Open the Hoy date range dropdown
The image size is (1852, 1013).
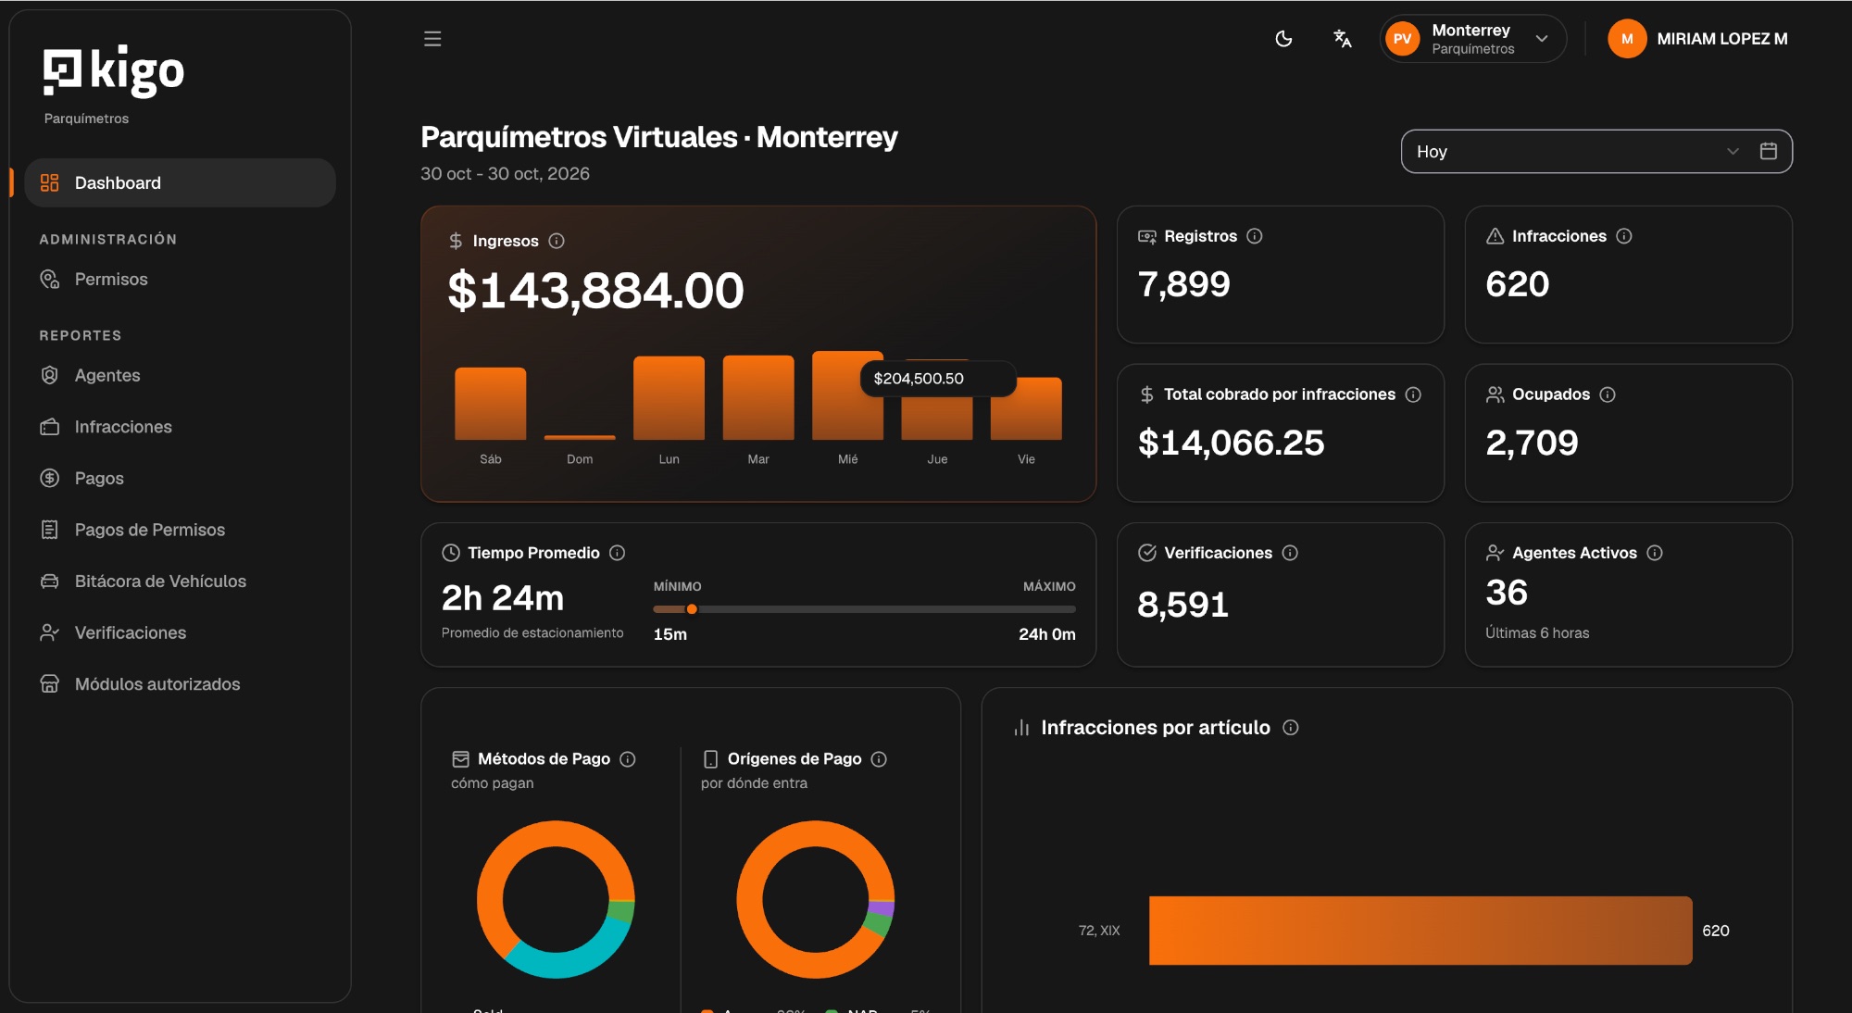coord(1596,151)
